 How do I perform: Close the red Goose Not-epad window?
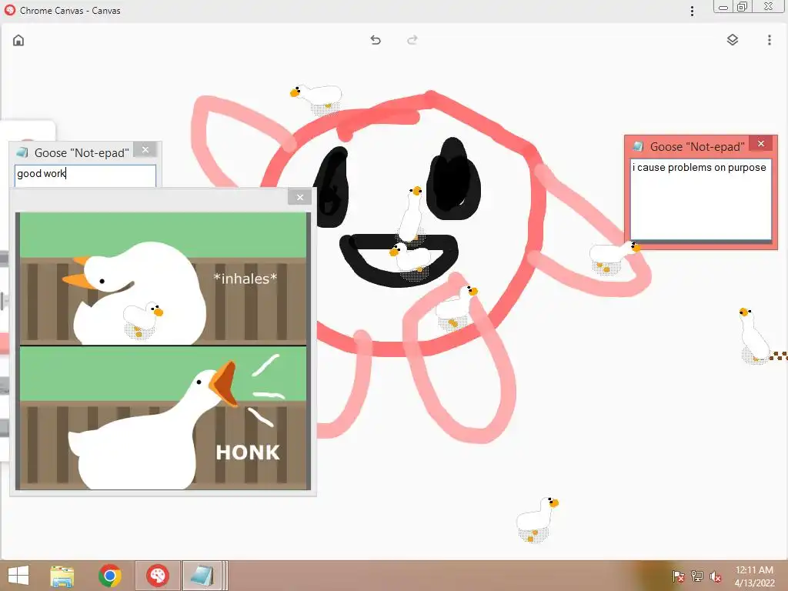(761, 144)
